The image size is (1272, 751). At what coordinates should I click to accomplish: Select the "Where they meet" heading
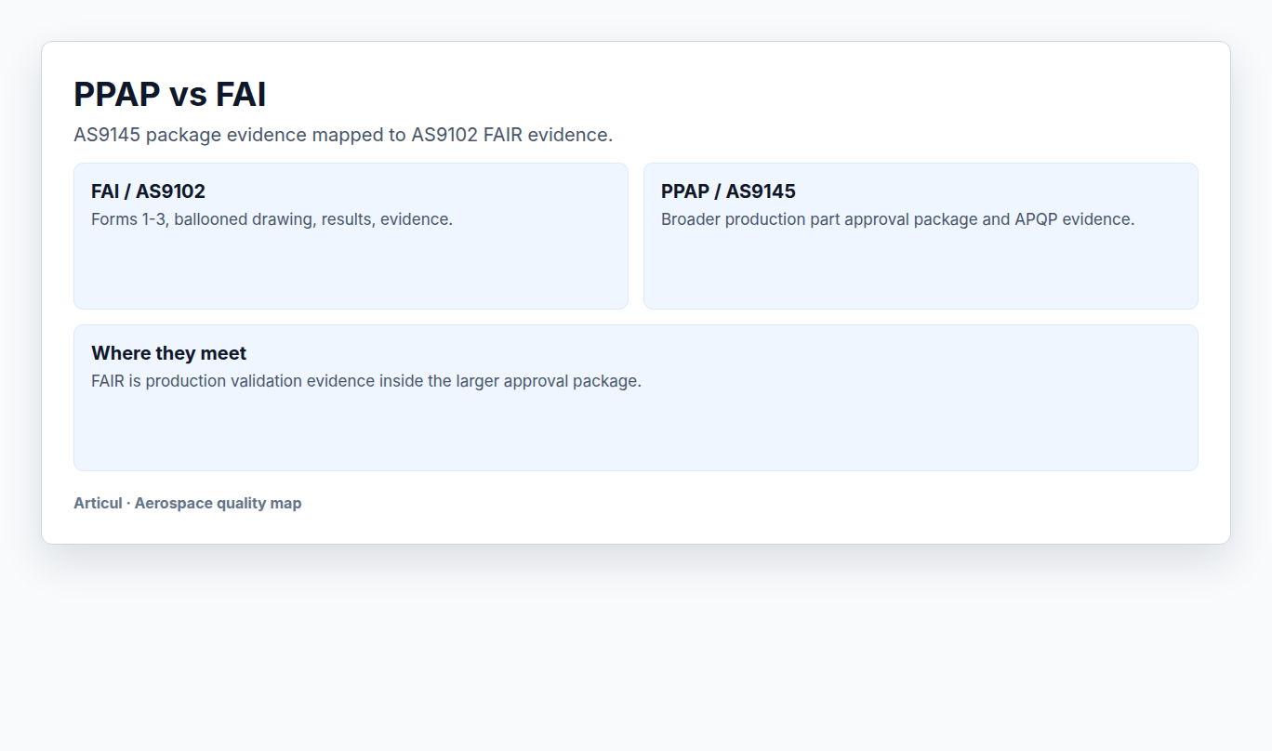(x=168, y=353)
